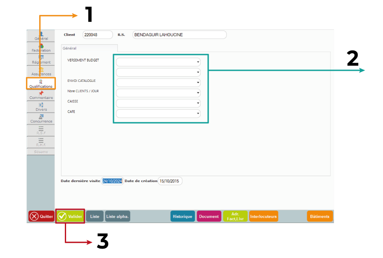Expand the VERSEMENT BUDGET dropdown
The width and height of the screenshot is (383, 258).
(x=158, y=62)
